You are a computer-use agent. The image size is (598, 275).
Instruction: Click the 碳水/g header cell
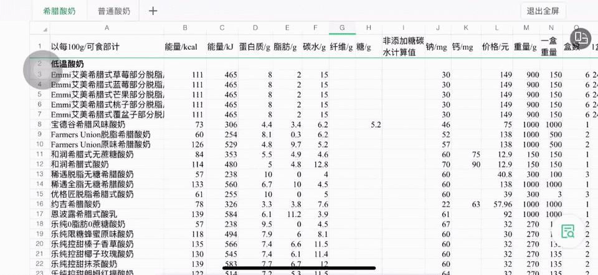tap(315, 47)
